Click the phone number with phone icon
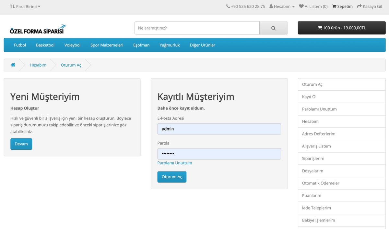The height and width of the screenshot is (229, 389). [245, 6]
